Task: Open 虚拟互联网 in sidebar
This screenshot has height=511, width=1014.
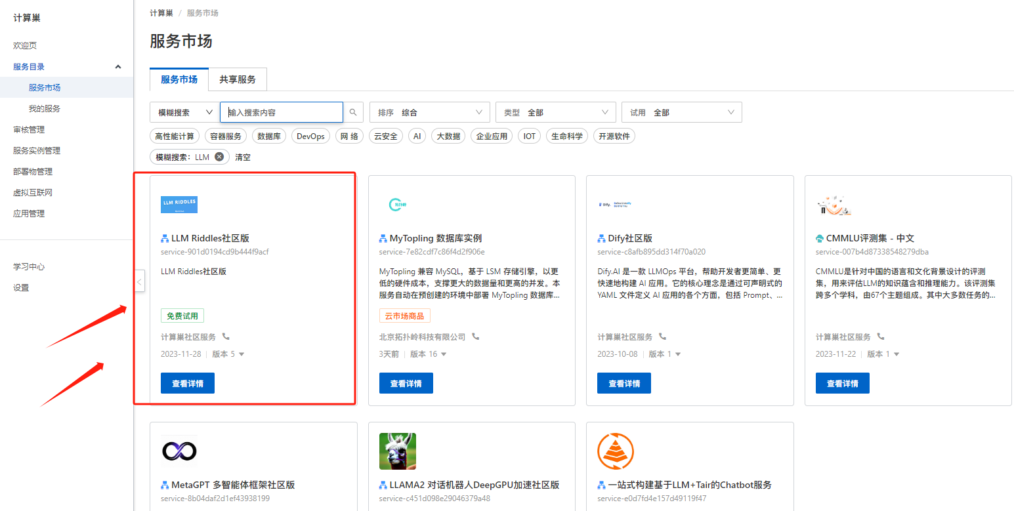Action: pyautogui.click(x=33, y=193)
